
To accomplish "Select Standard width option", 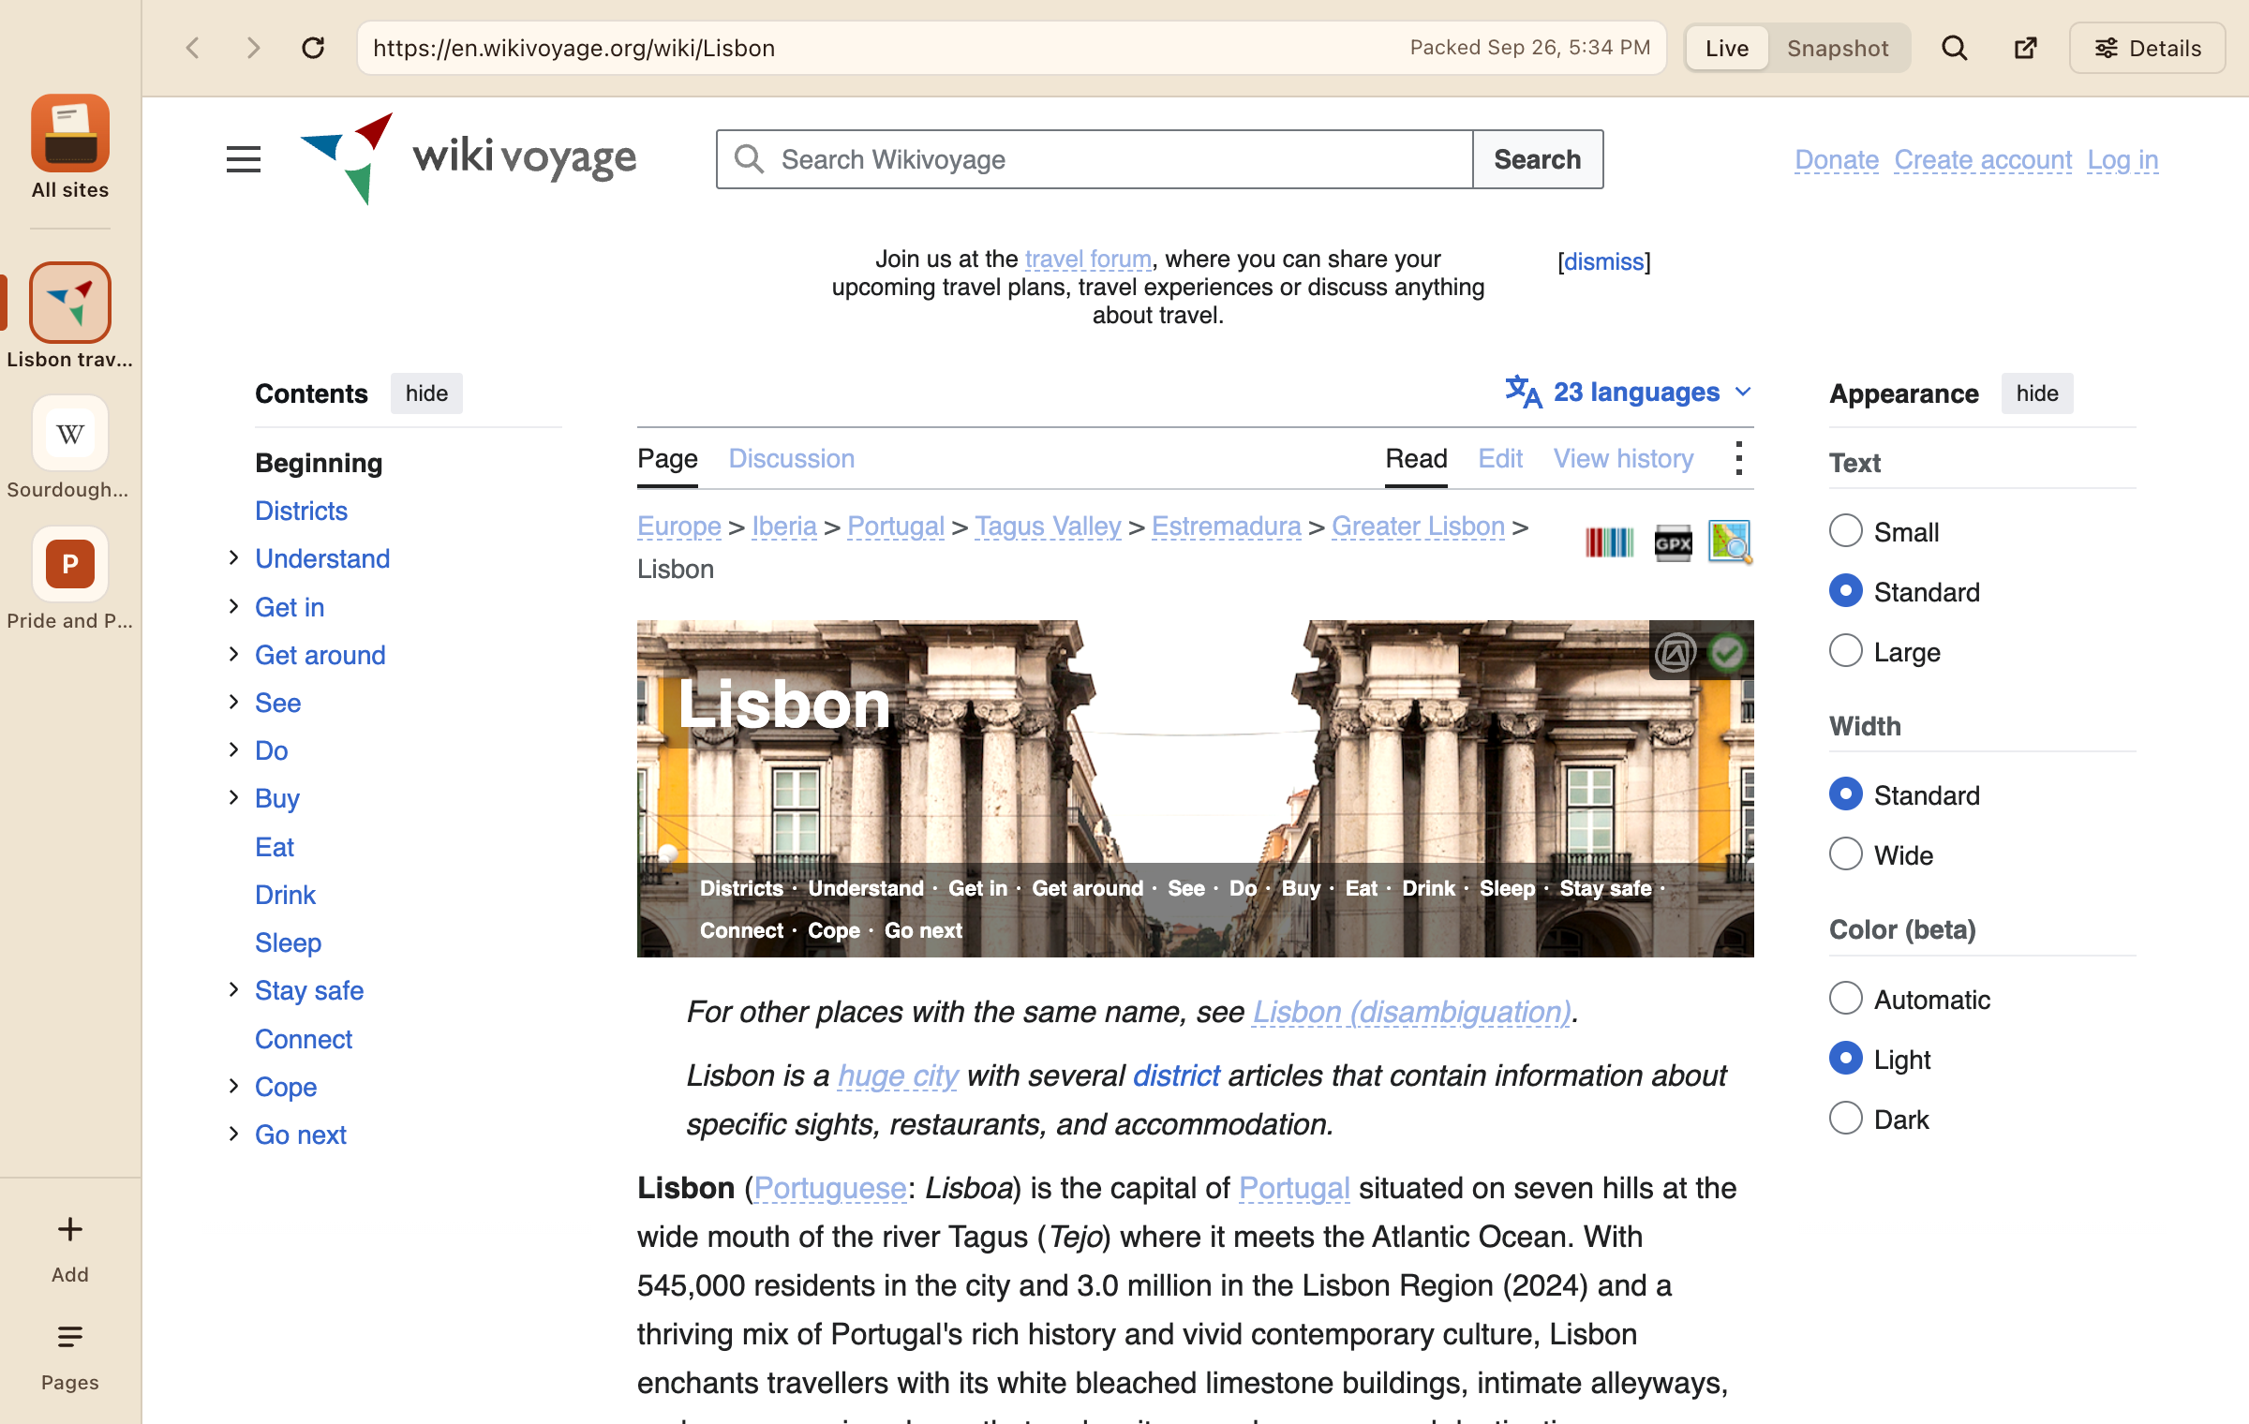I will [x=1846, y=794].
